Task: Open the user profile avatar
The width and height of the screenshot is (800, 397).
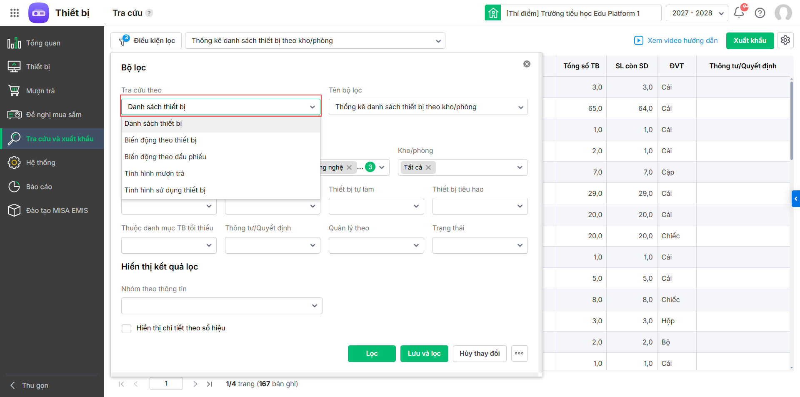Action: (783, 13)
